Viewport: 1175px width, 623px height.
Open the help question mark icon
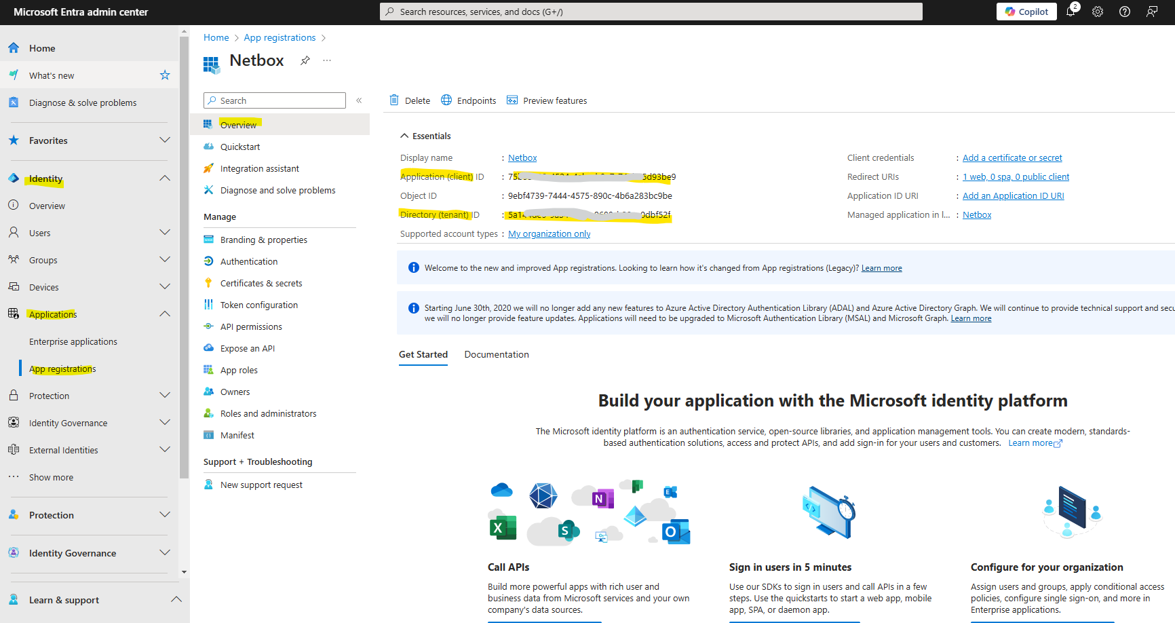[1125, 12]
